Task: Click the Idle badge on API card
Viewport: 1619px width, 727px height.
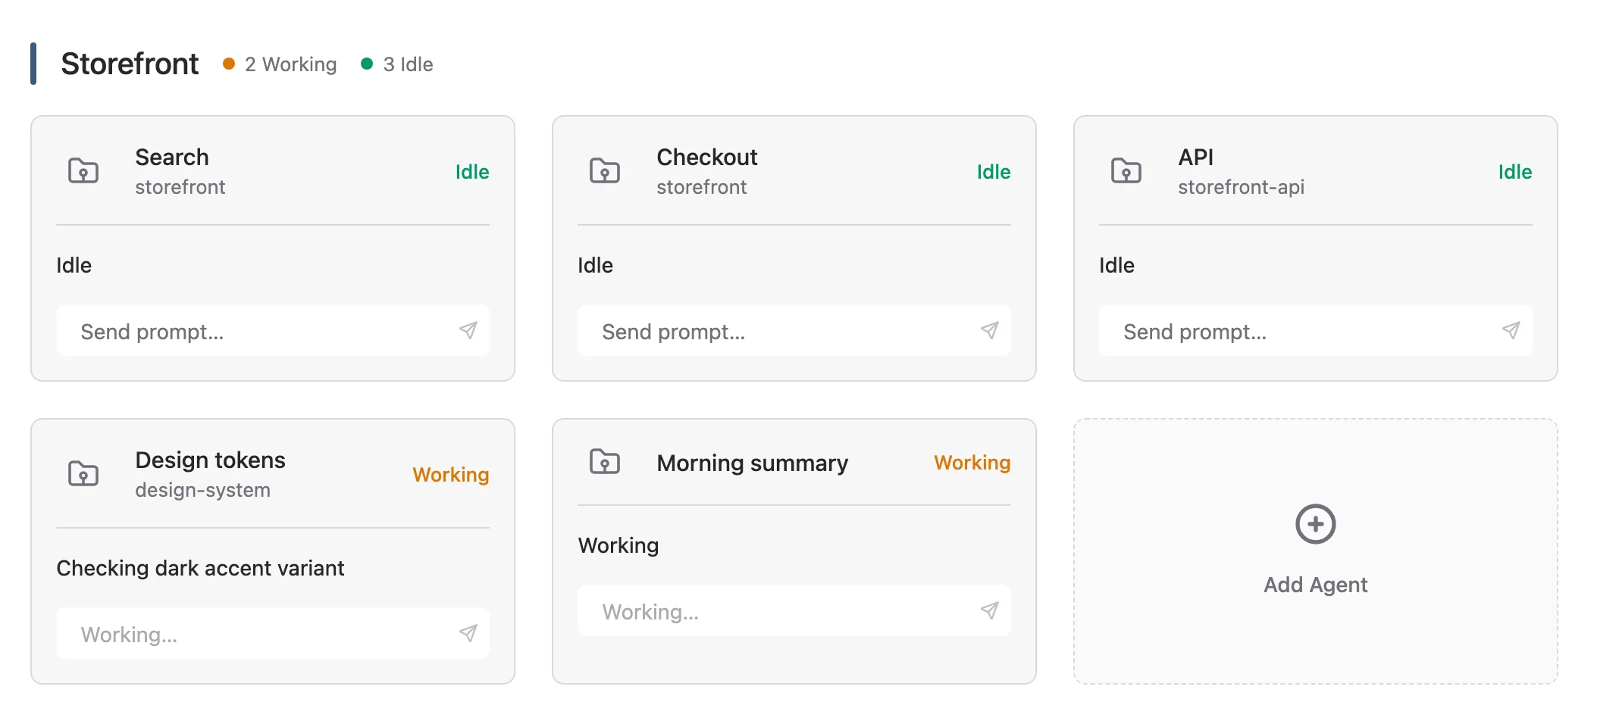Action: (x=1515, y=172)
